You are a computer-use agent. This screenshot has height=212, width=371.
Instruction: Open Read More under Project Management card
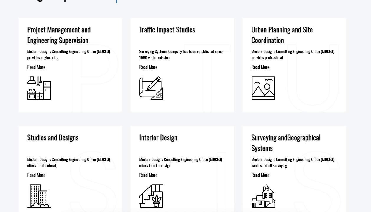(x=36, y=67)
